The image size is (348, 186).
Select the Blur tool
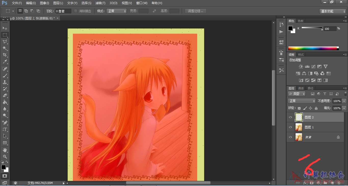pyautogui.click(x=5, y=109)
